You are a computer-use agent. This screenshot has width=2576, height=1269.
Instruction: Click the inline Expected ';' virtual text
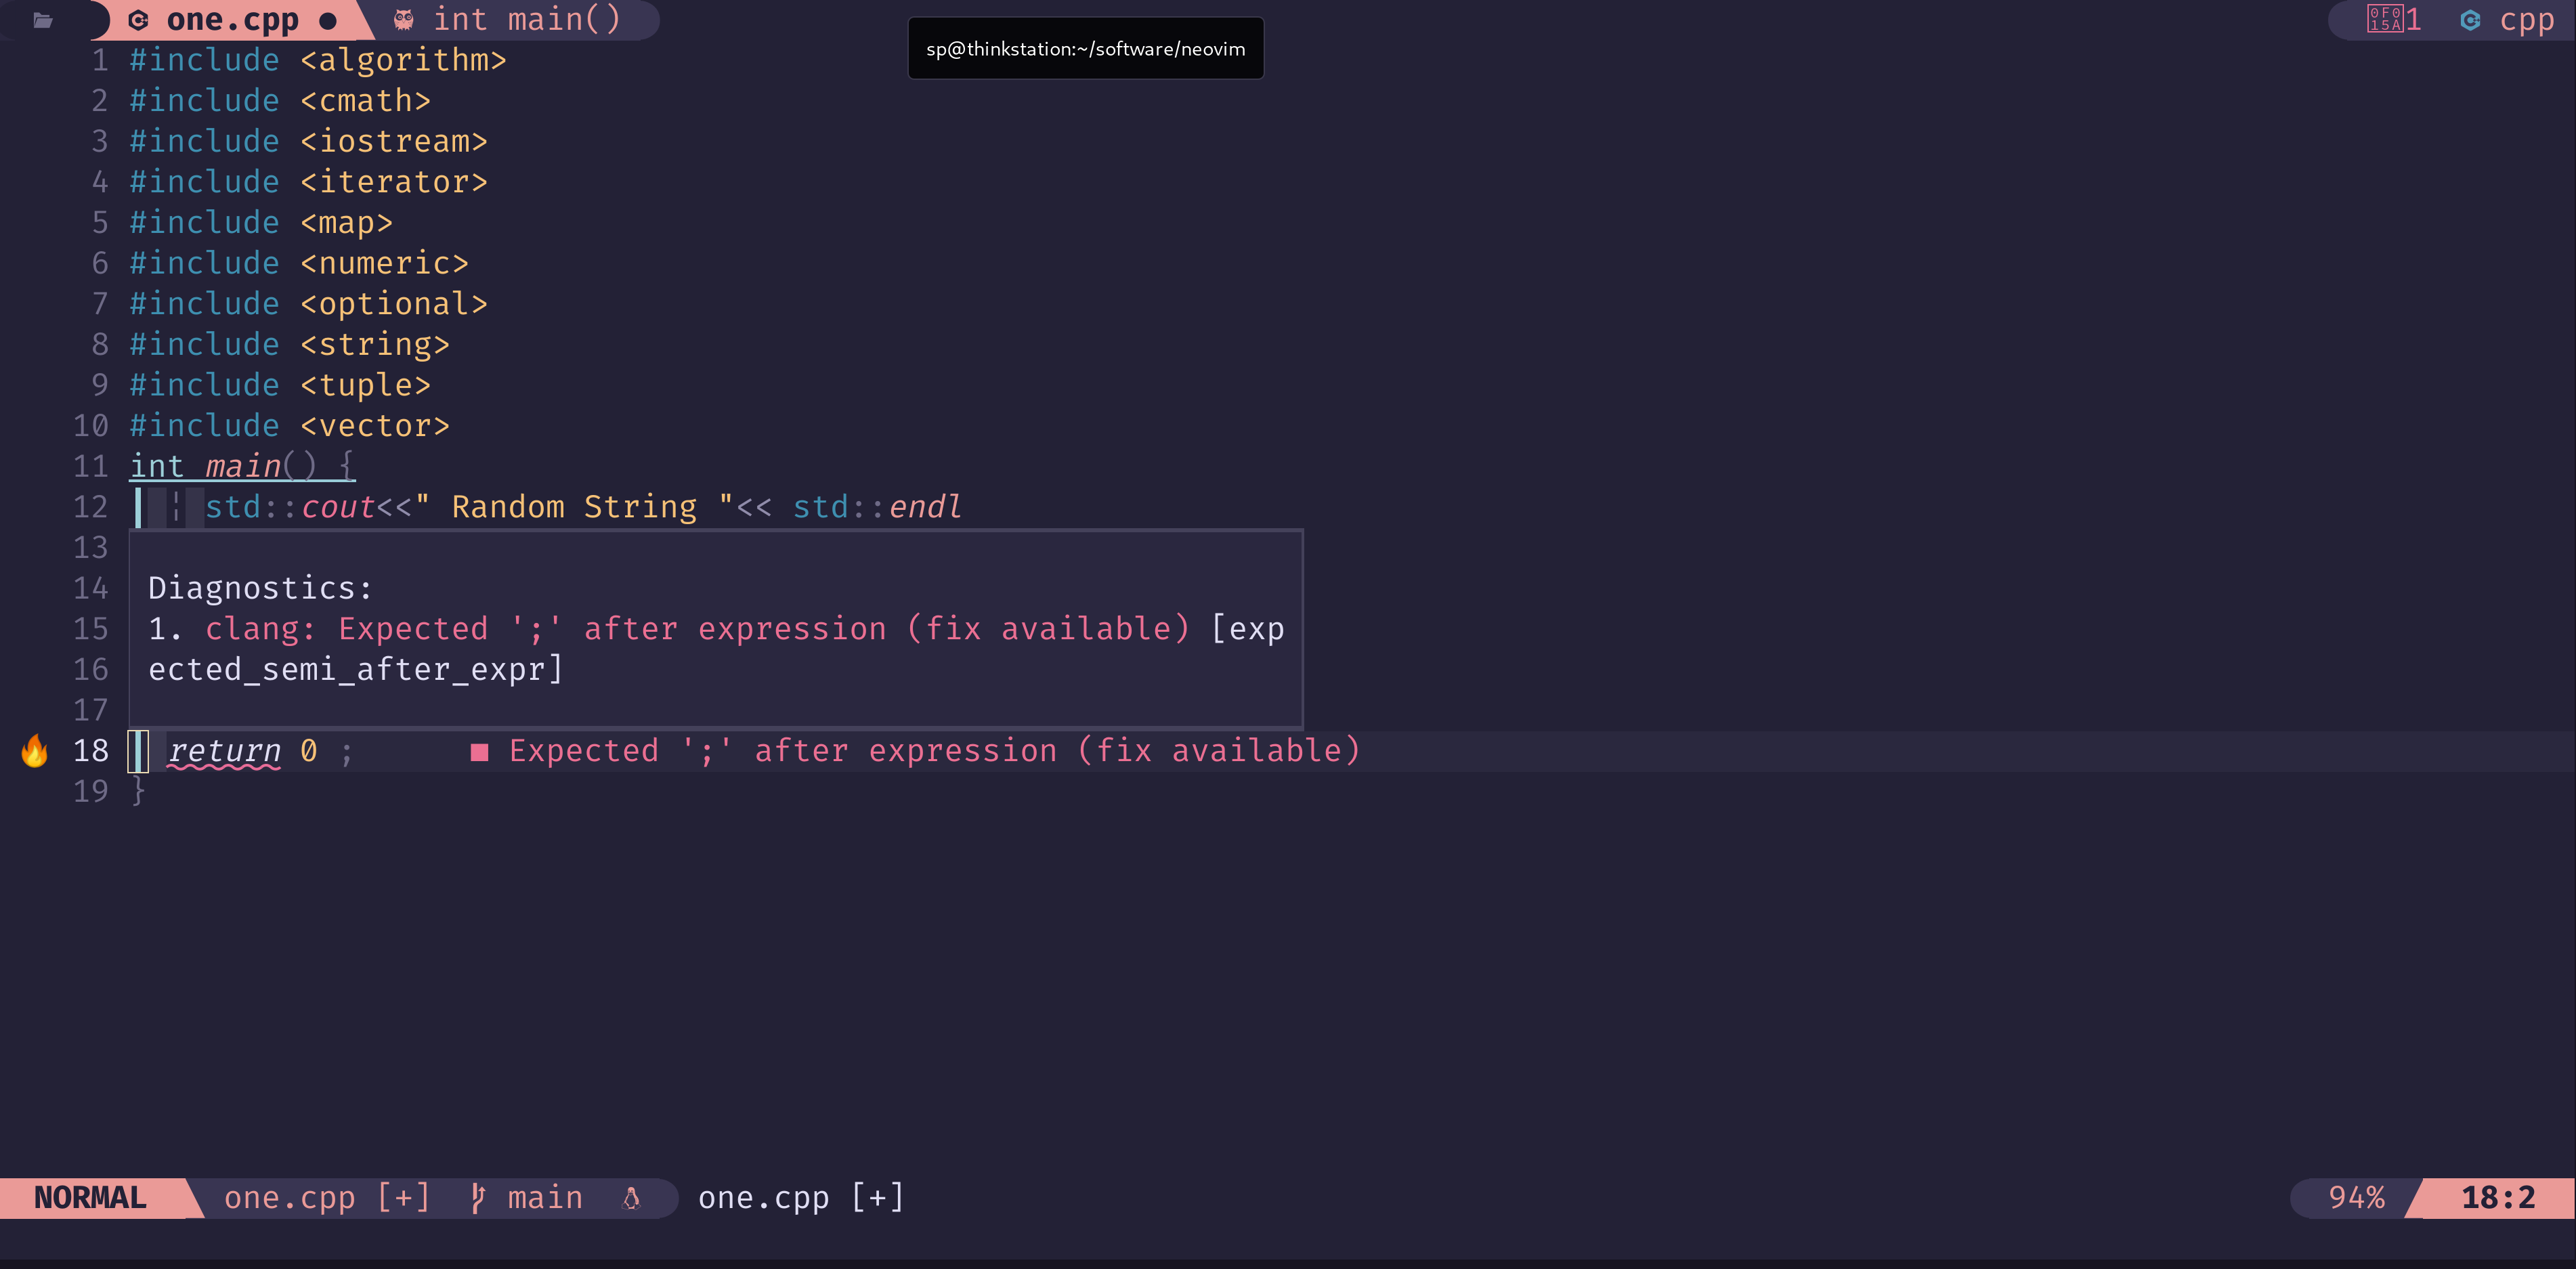tap(934, 751)
